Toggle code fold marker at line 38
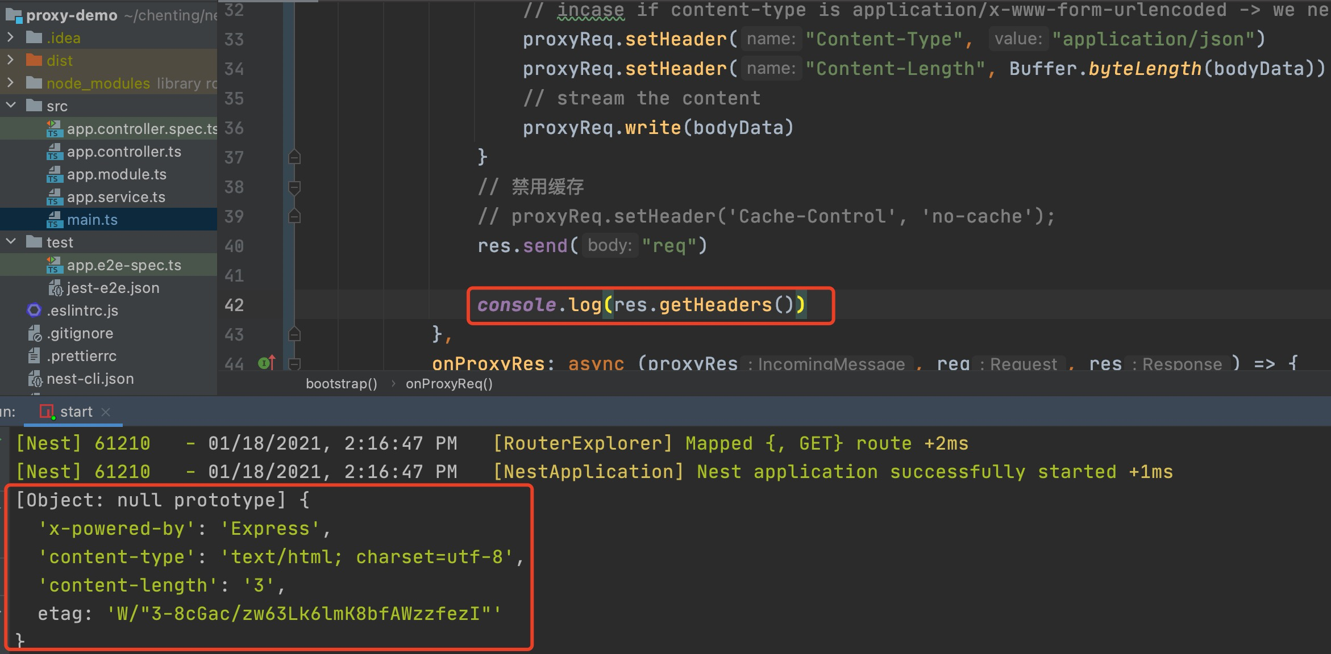1331x654 pixels. (x=294, y=187)
